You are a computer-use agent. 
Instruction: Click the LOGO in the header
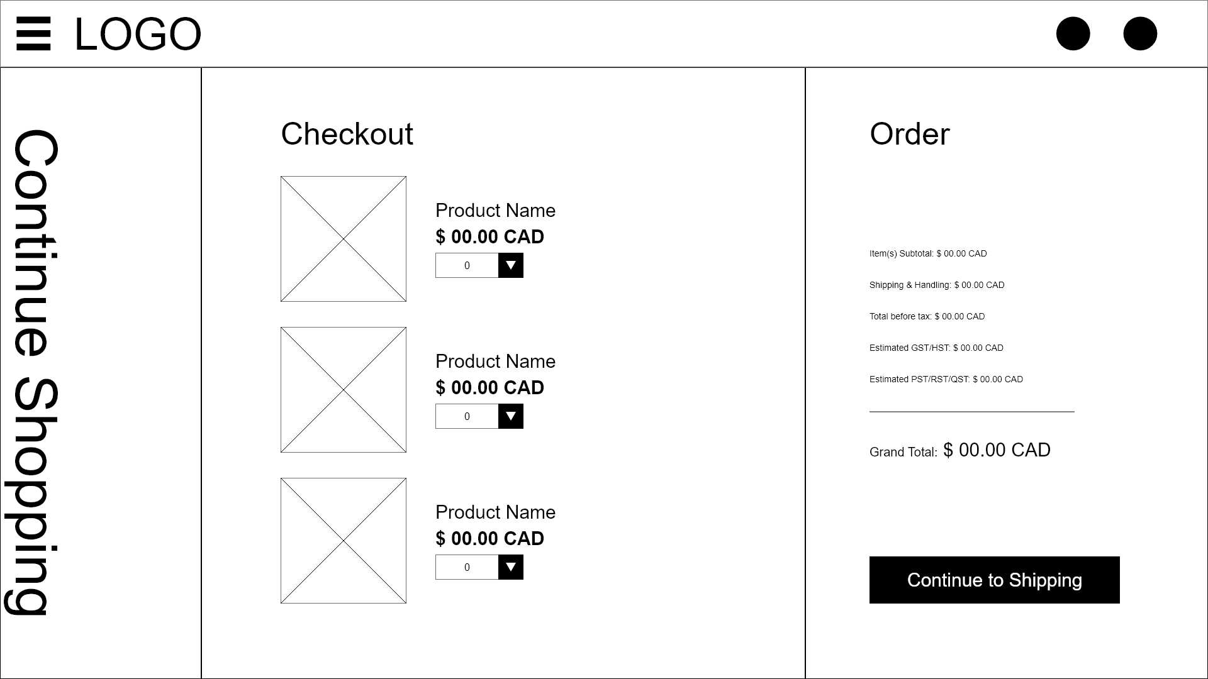click(x=138, y=34)
